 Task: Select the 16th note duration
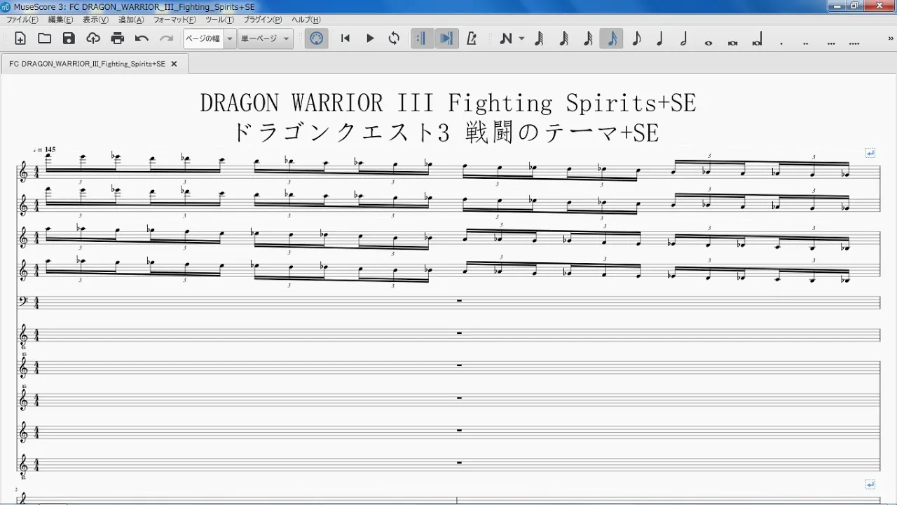[588, 39]
